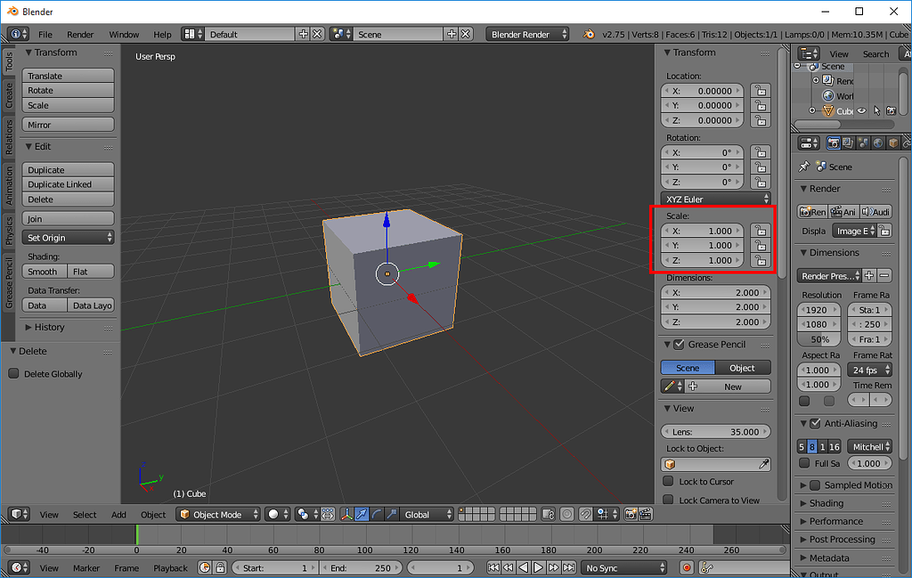Open the Properties editor type selector
The height and width of the screenshot is (578, 912).
tap(809, 143)
